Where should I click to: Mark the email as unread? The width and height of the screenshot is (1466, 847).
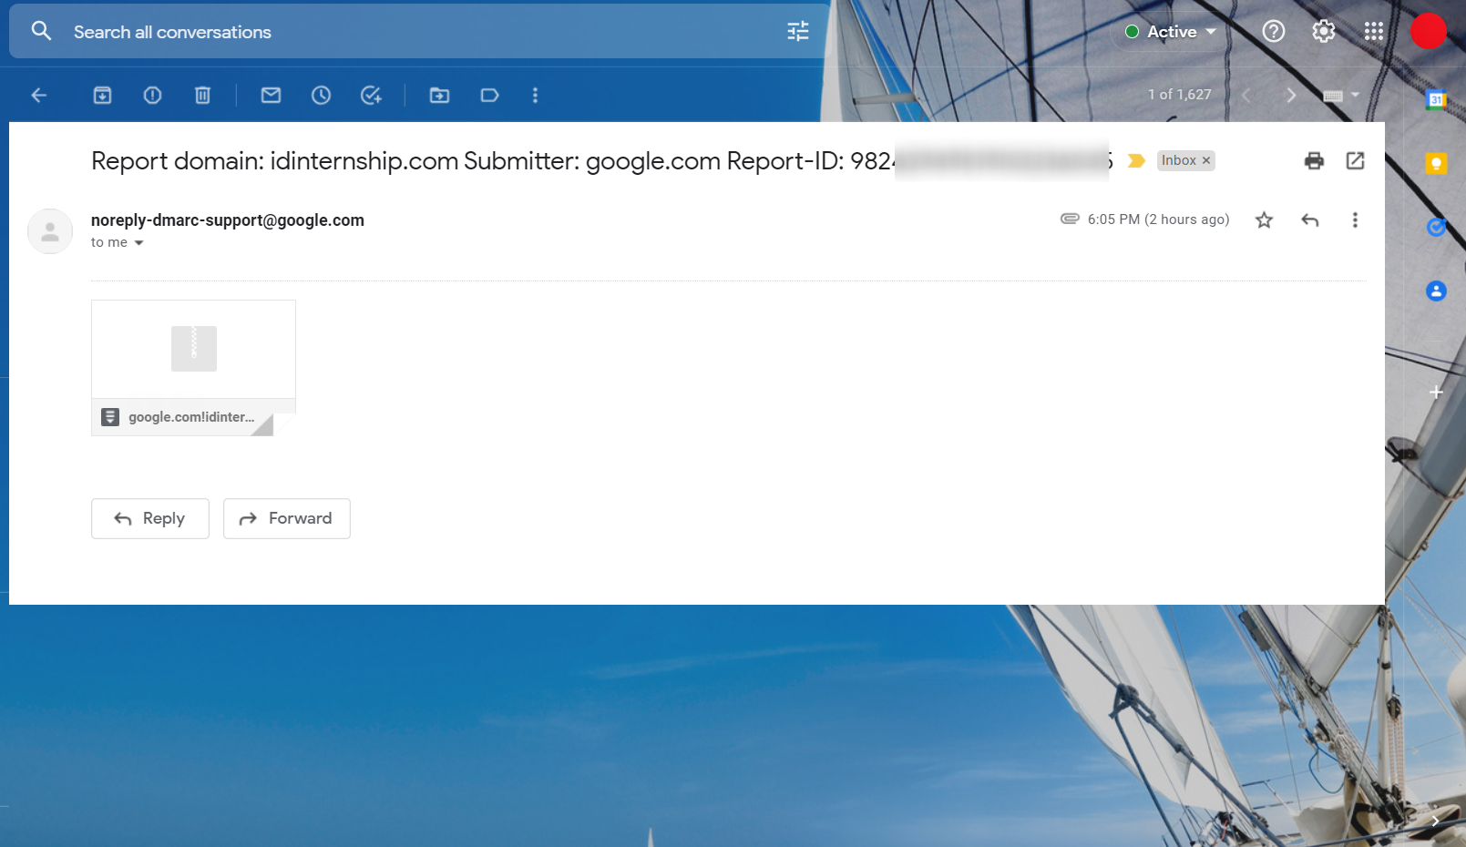click(272, 95)
